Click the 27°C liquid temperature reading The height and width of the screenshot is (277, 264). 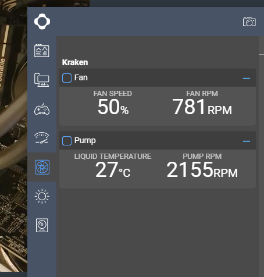tap(113, 170)
